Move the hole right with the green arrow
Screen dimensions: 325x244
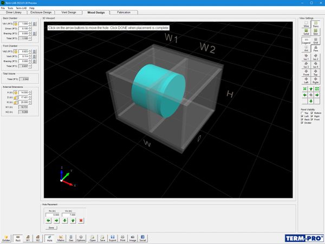point(56,221)
